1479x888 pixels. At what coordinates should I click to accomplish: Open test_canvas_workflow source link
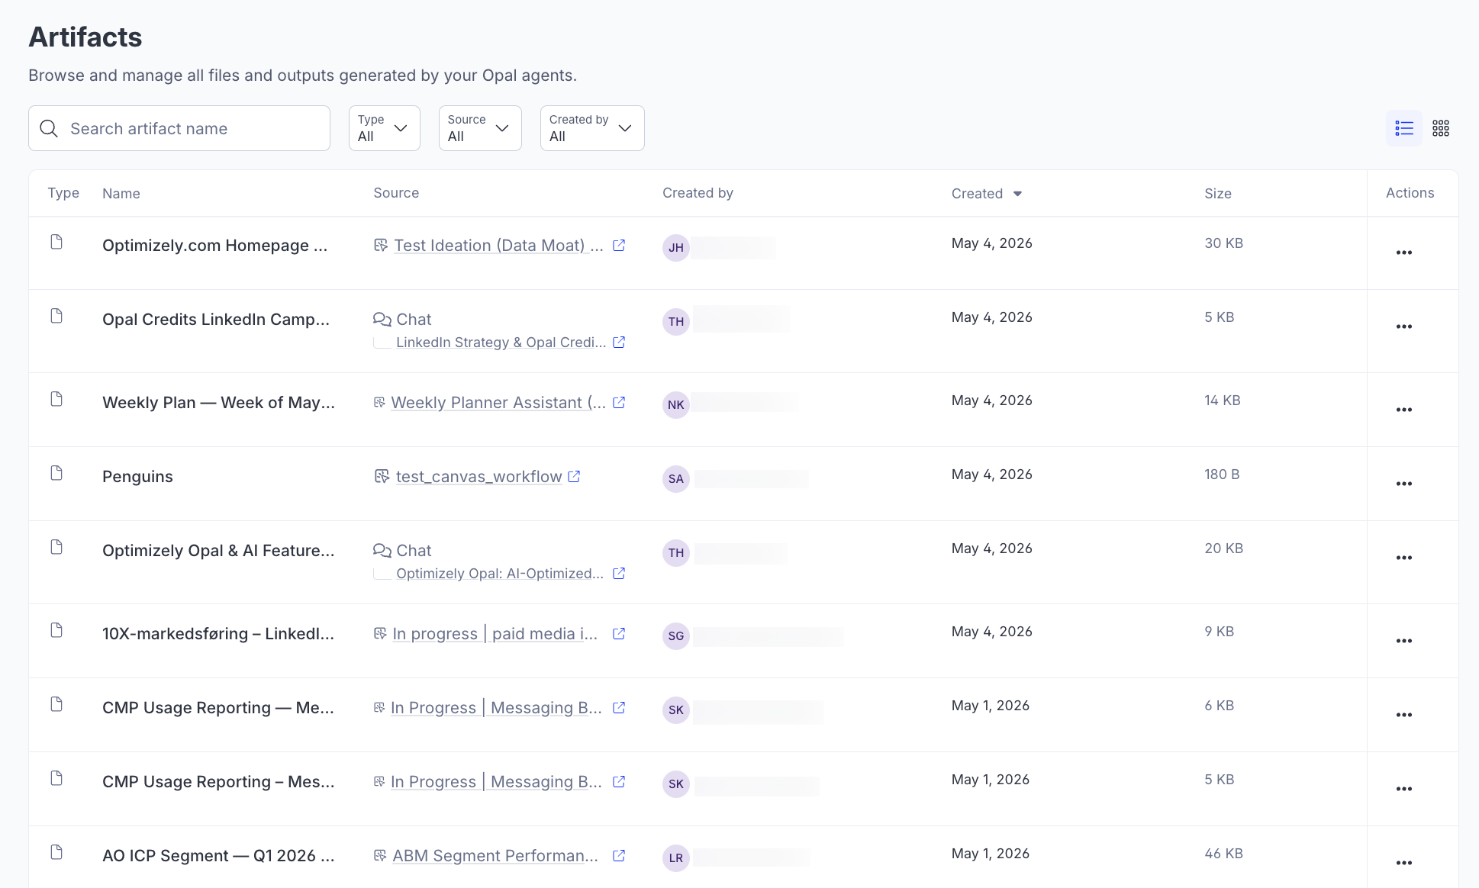478,476
